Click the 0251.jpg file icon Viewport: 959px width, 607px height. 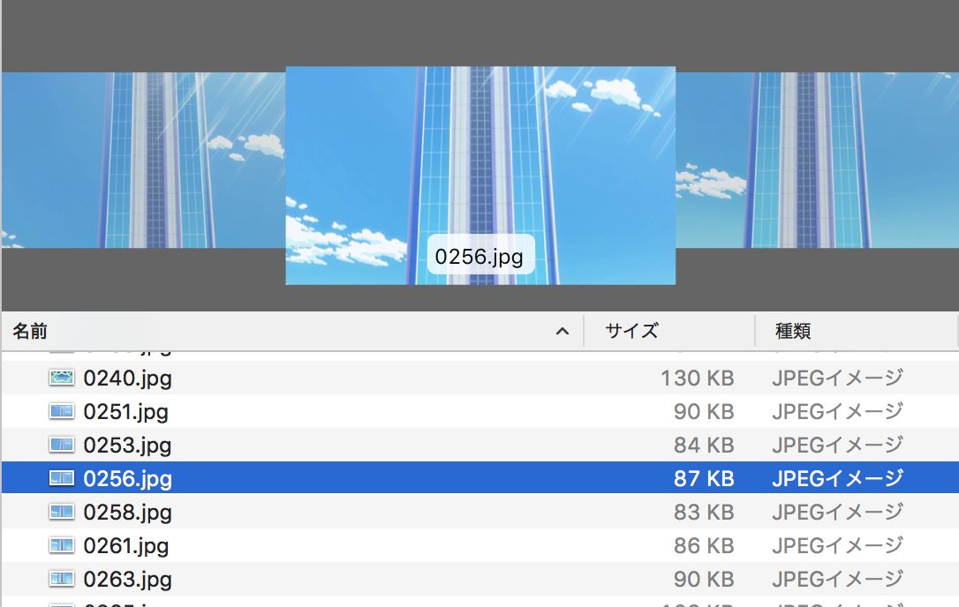[x=61, y=412]
